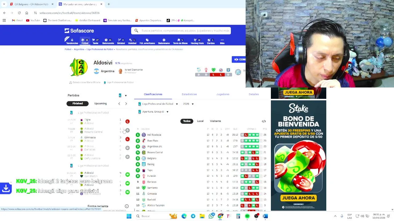
Task: Open Belgrano team row in standings
Action: [202, 158]
